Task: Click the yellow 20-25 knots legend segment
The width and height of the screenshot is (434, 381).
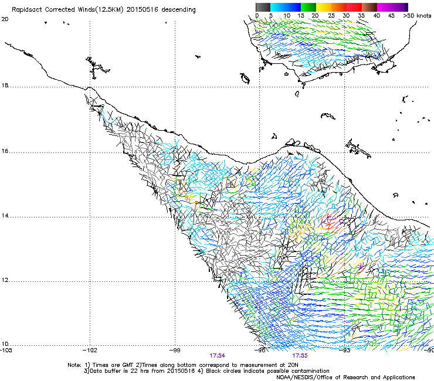Action: (324, 7)
